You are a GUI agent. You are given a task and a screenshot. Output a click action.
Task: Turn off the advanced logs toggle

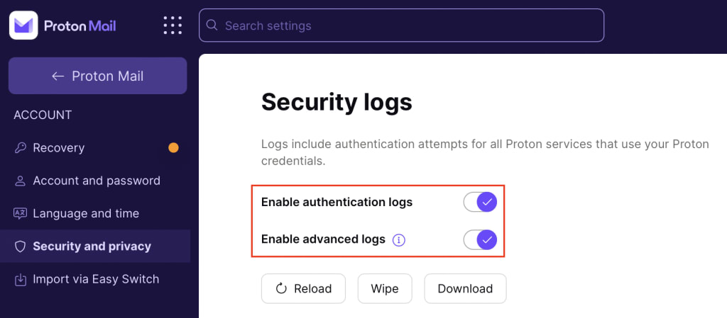click(480, 240)
